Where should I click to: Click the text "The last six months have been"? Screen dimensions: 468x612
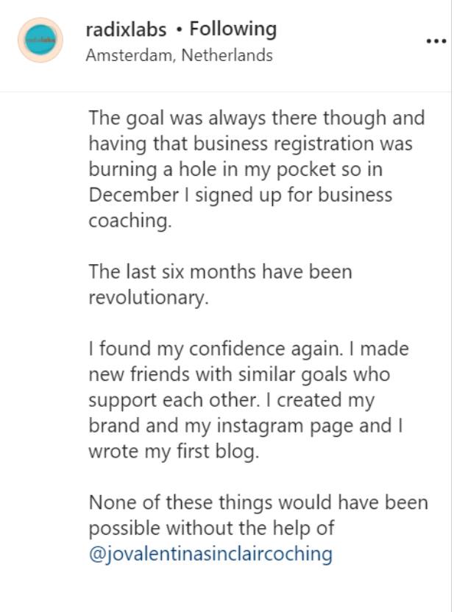[220, 271]
